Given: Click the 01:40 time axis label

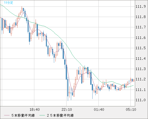Looking at the screenshot, I should (x=99, y=109).
